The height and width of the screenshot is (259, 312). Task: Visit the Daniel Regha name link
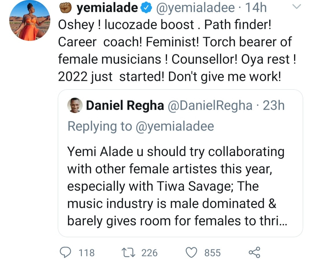click(x=125, y=106)
